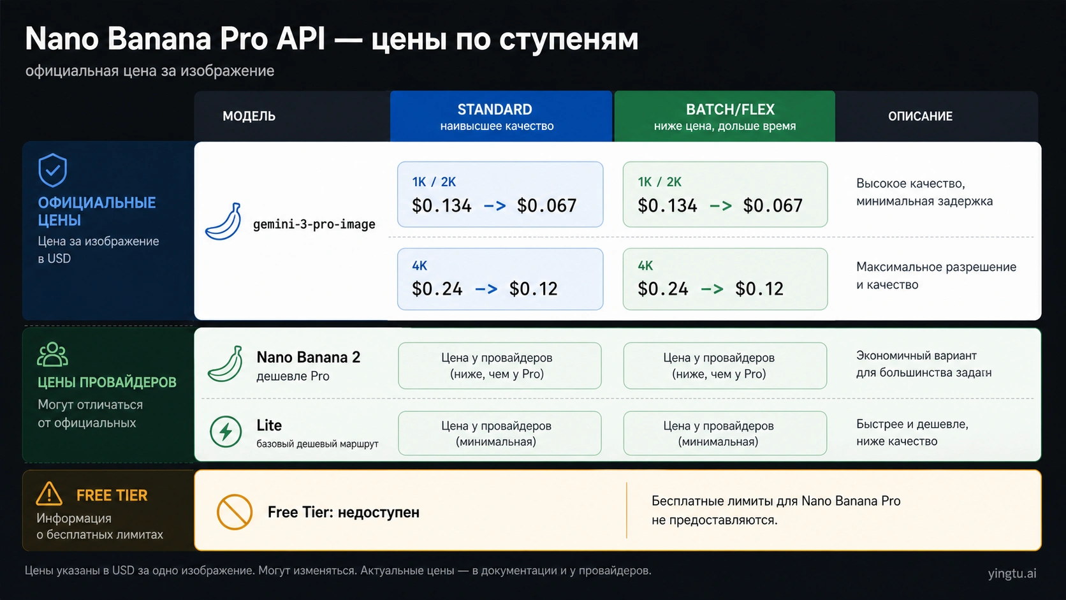Click 'Высокое качество, минимальная задержка' description
Image resolution: width=1066 pixels, height=600 pixels.
[924, 193]
